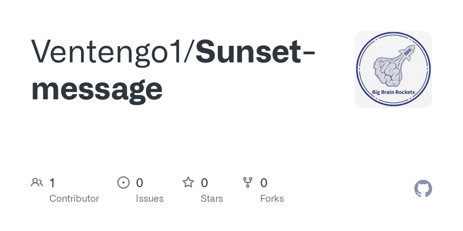The width and height of the screenshot is (463, 231).
Task: Click the rocket drawing in the avatar
Action: click(x=408, y=52)
